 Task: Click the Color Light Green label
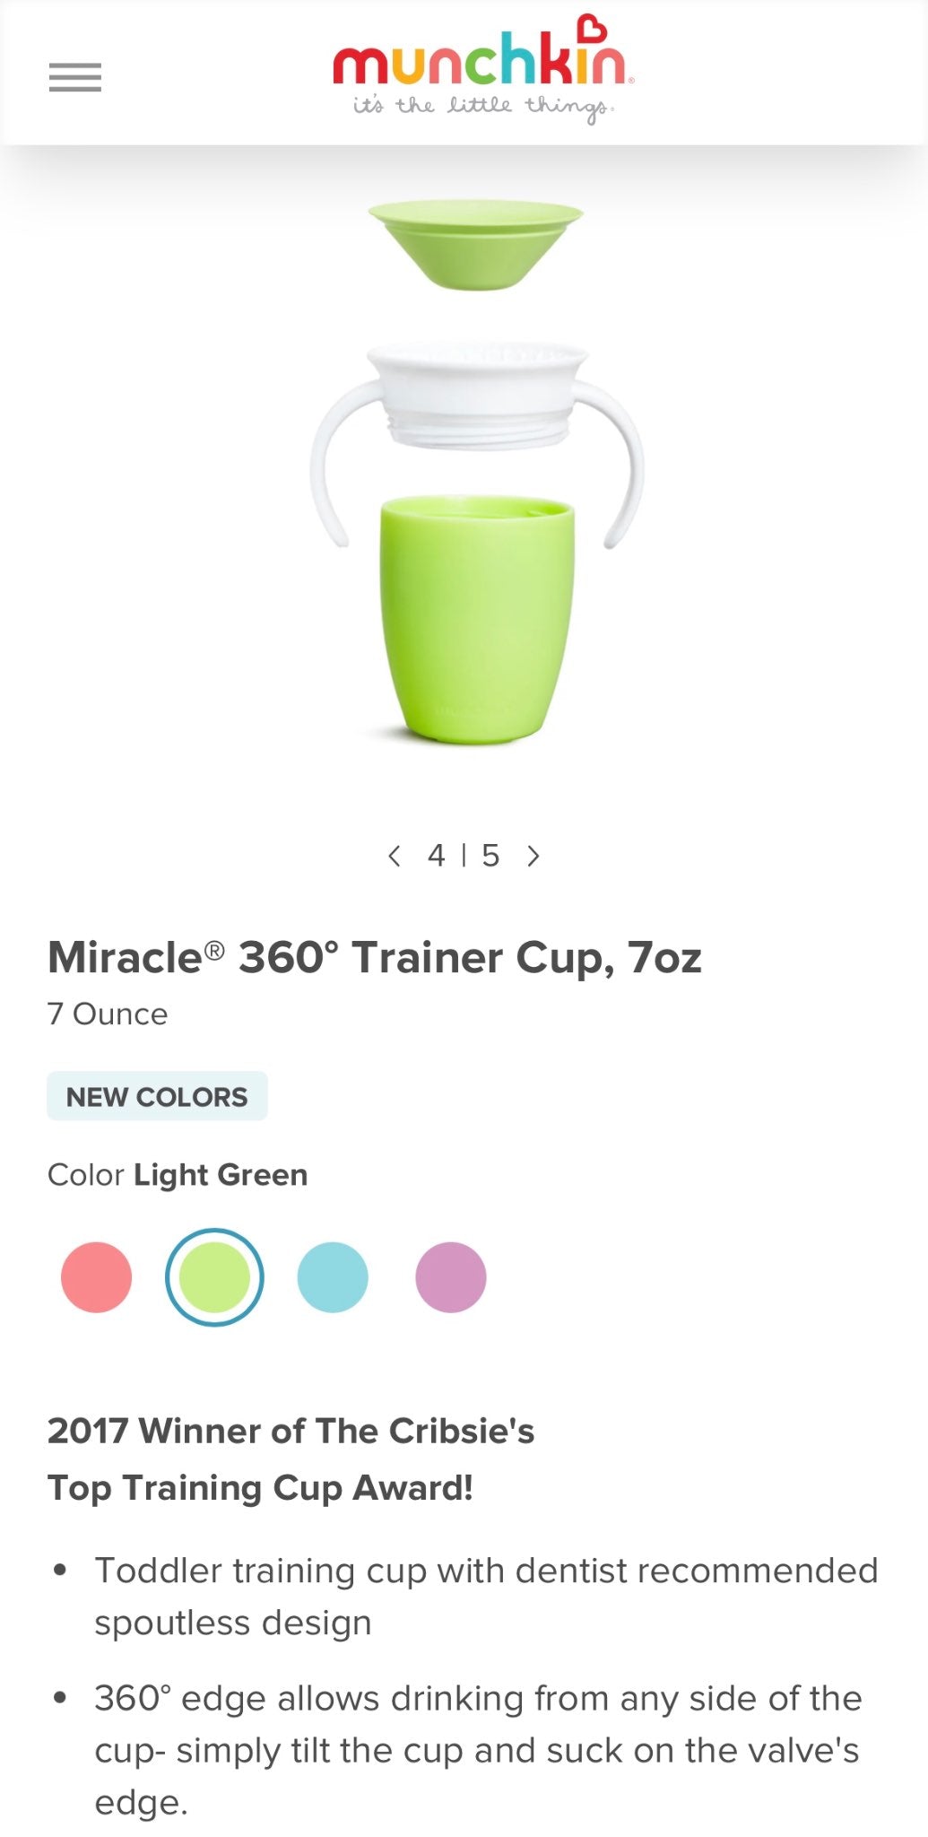(x=178, y=1175)
